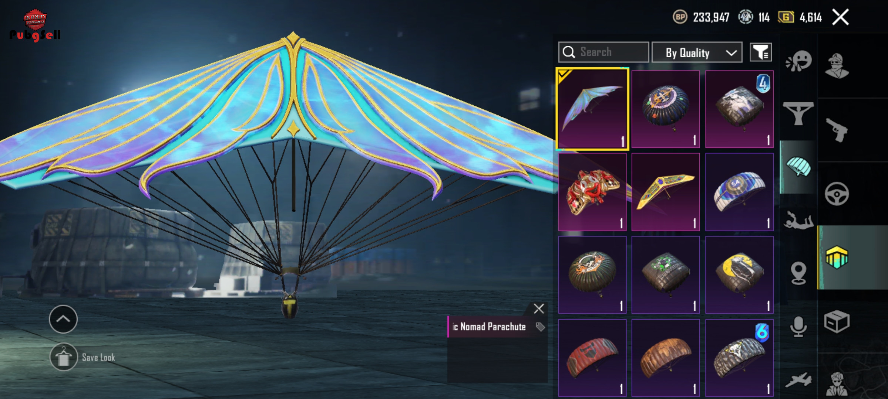The width and height of the screenshot is (888, 399).
Task: Click the Search input field
Action: 603,52
